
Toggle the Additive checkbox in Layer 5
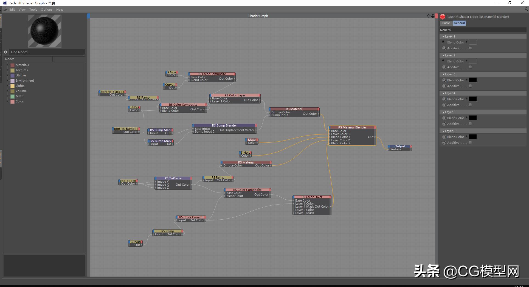[x=471, y=124]
